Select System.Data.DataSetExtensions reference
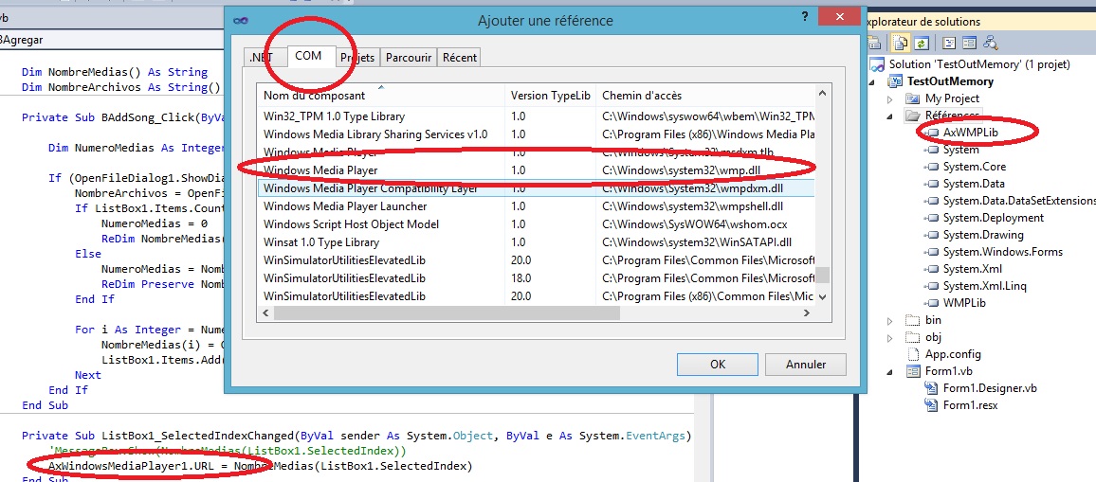The height and width of the screenshot is (482, 1096). point(1018,201)
